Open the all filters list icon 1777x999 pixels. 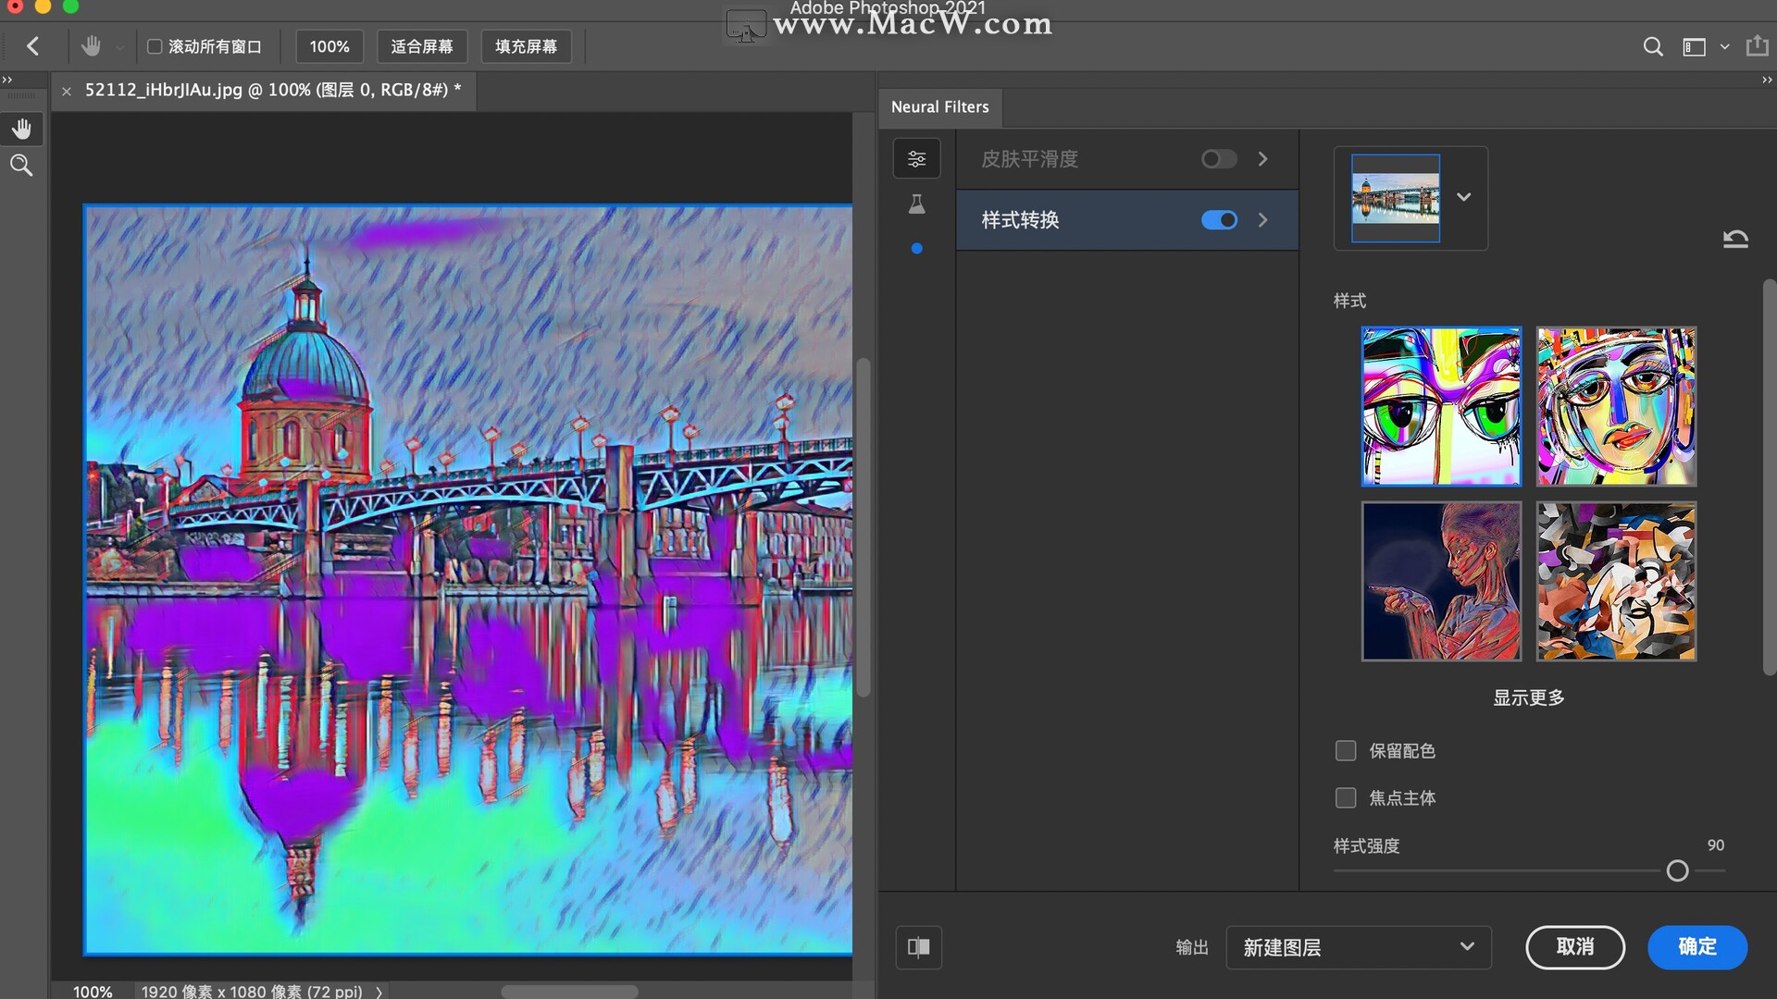click(916, 159)
